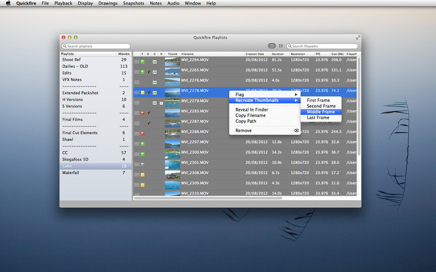
Task: Select Reveal In Finder
Action: click(265, 110)
